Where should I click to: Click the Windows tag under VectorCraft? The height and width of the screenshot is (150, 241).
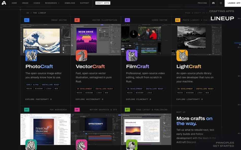[x=89, y=93]
